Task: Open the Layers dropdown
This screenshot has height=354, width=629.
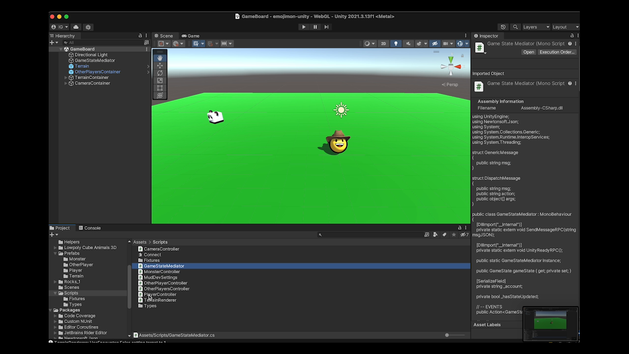Action: pos(536,27)
